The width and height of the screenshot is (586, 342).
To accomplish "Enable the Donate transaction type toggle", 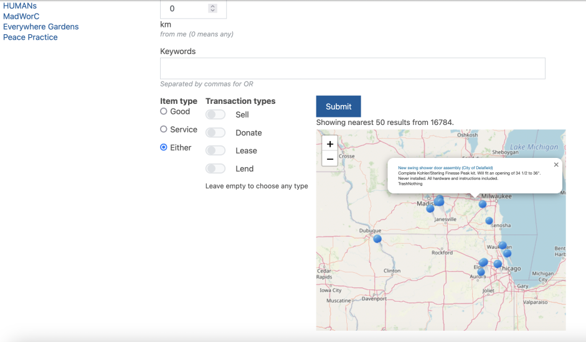I will point(215,133).
